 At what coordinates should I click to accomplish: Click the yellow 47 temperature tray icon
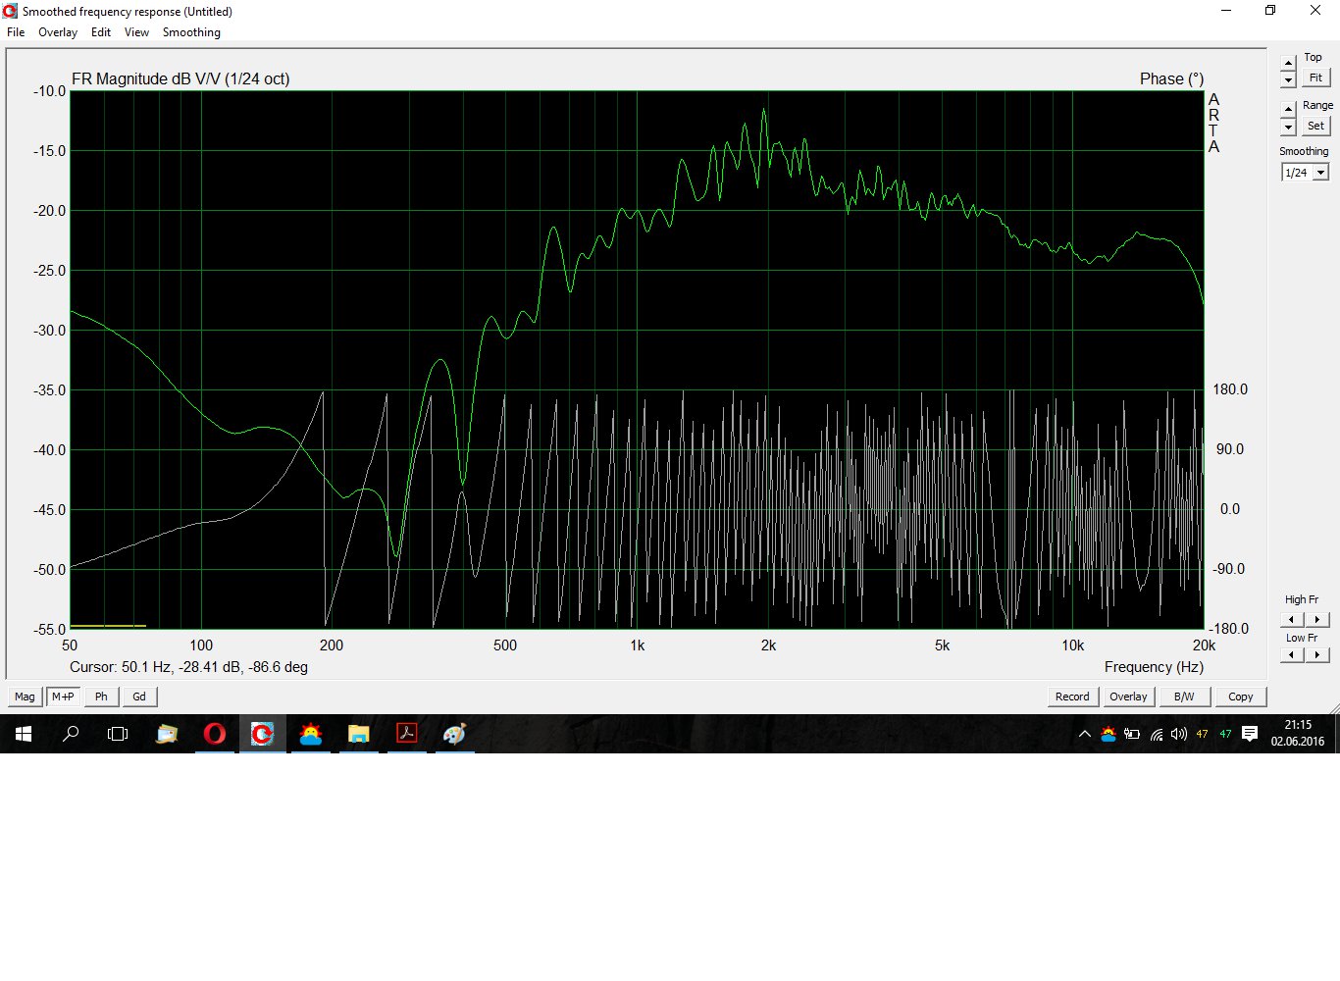(x=1202, y=734)
